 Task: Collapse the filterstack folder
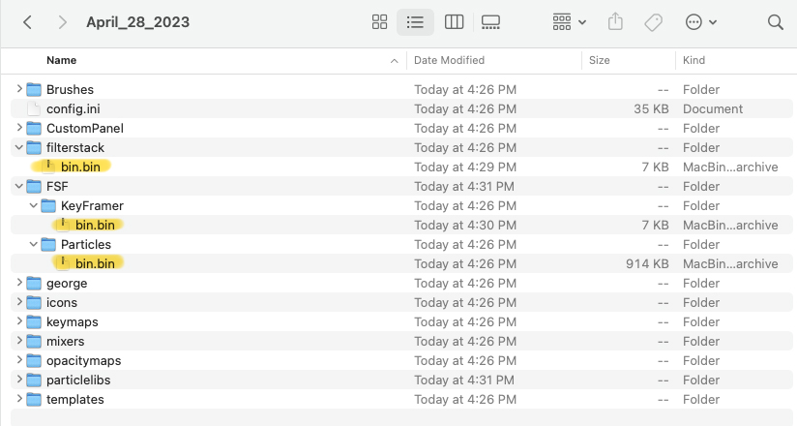coord(19,147)
